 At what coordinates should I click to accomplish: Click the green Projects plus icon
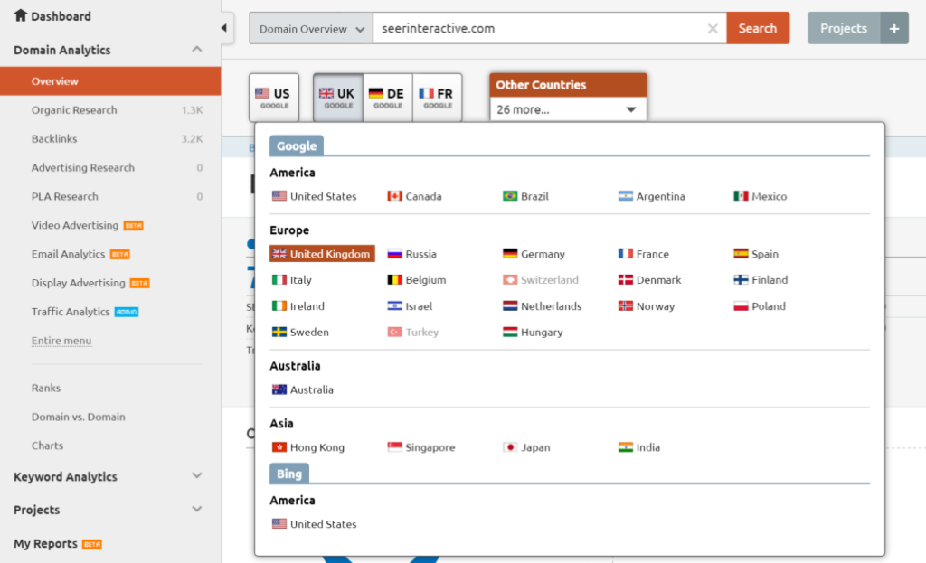(x=893, y=28)
